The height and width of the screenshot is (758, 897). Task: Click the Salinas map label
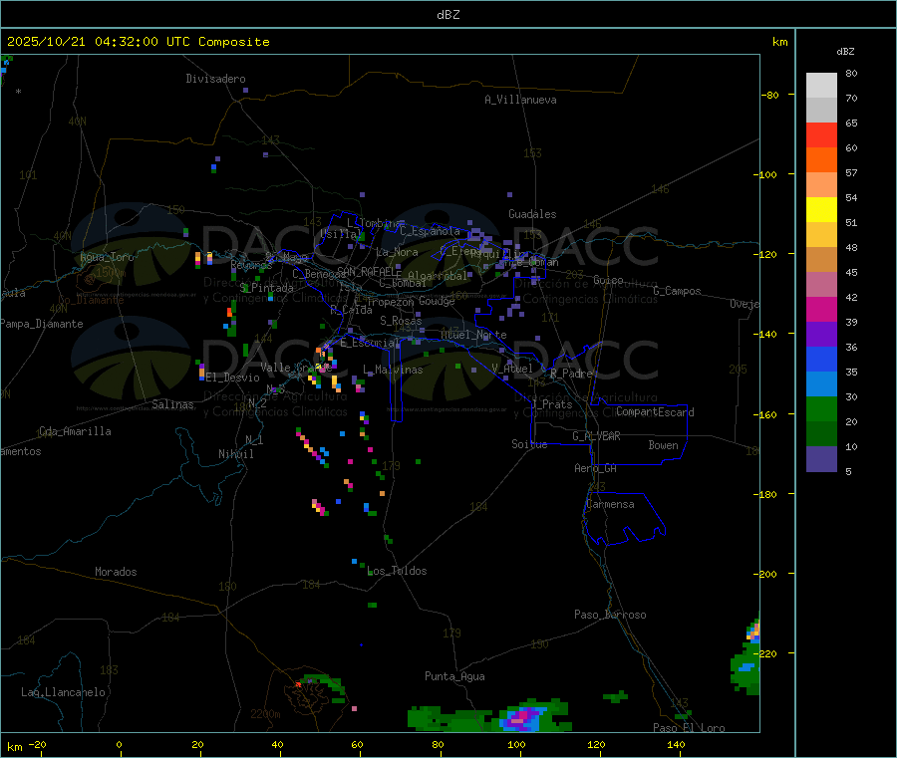point(172,404)
